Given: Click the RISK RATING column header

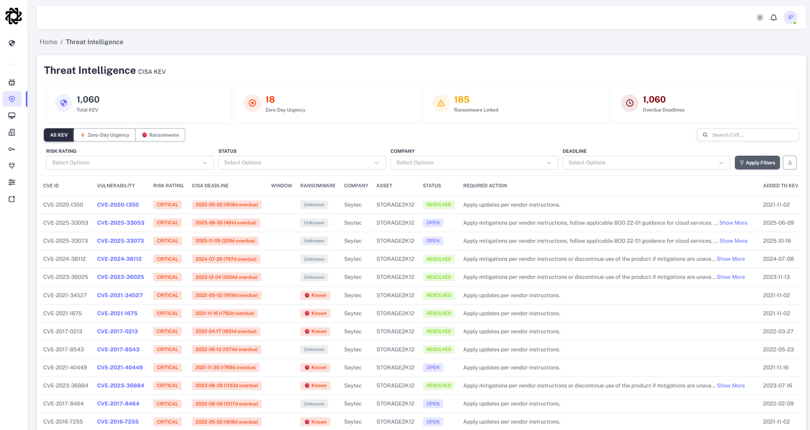Looking at the screenshot, I should click(x=168, y=186).
